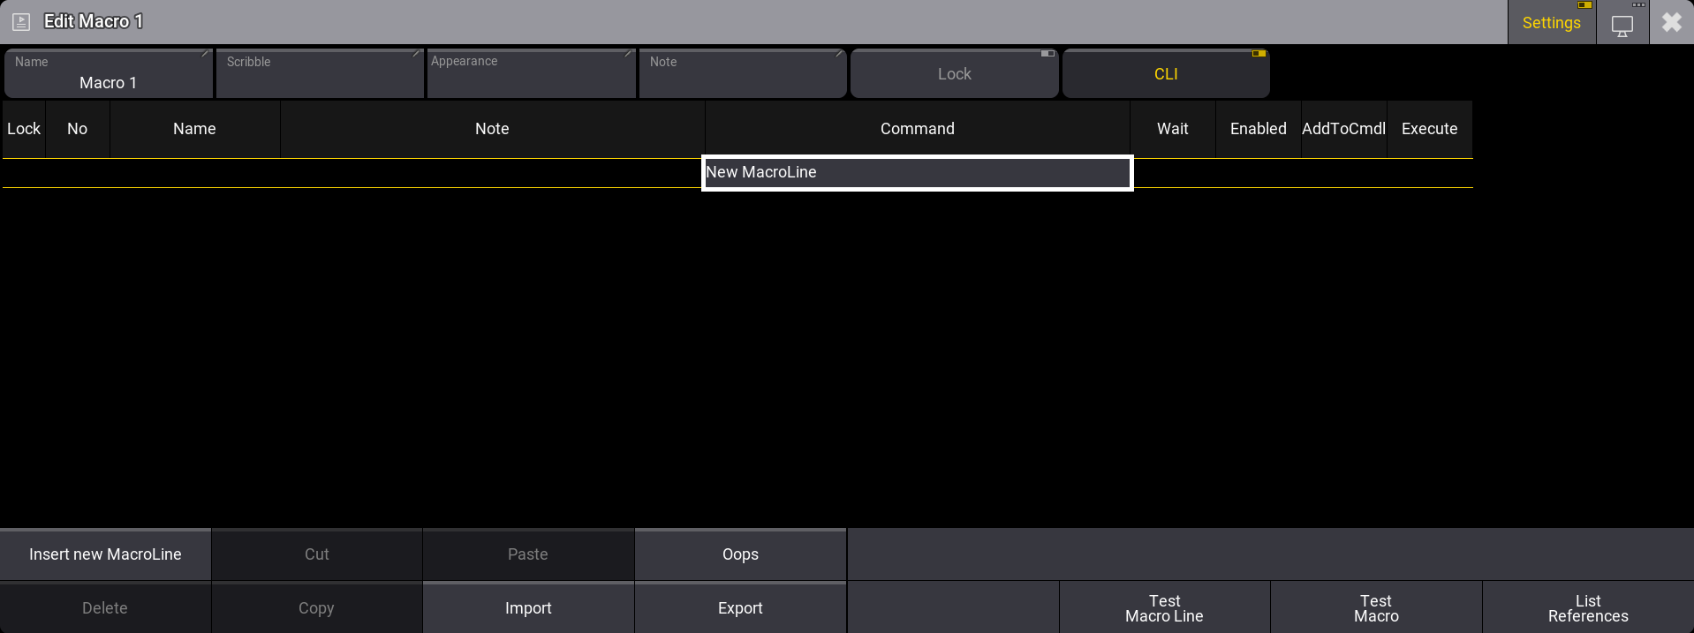The width and height of the screenshot is (1694, 633).
Task: Click the Note field at the top
Action: pos(742,74)
